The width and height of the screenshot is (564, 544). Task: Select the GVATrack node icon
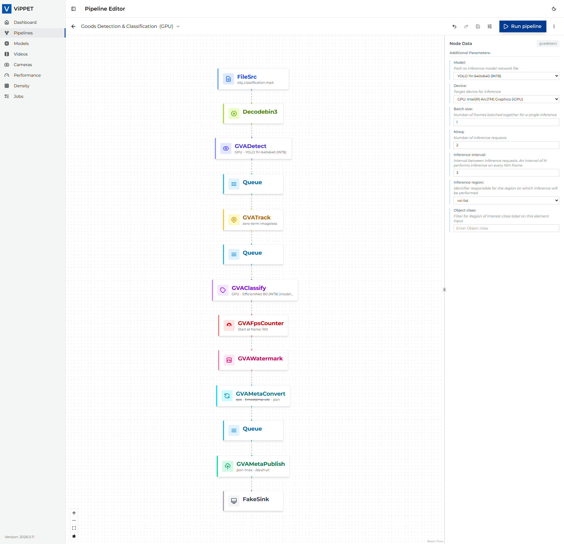(234, 220)
